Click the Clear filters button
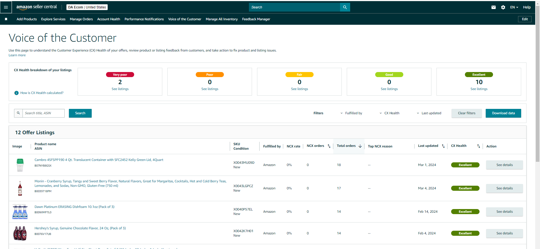The width and height of the screenshot is (540, 249). (x=467, y=113)
